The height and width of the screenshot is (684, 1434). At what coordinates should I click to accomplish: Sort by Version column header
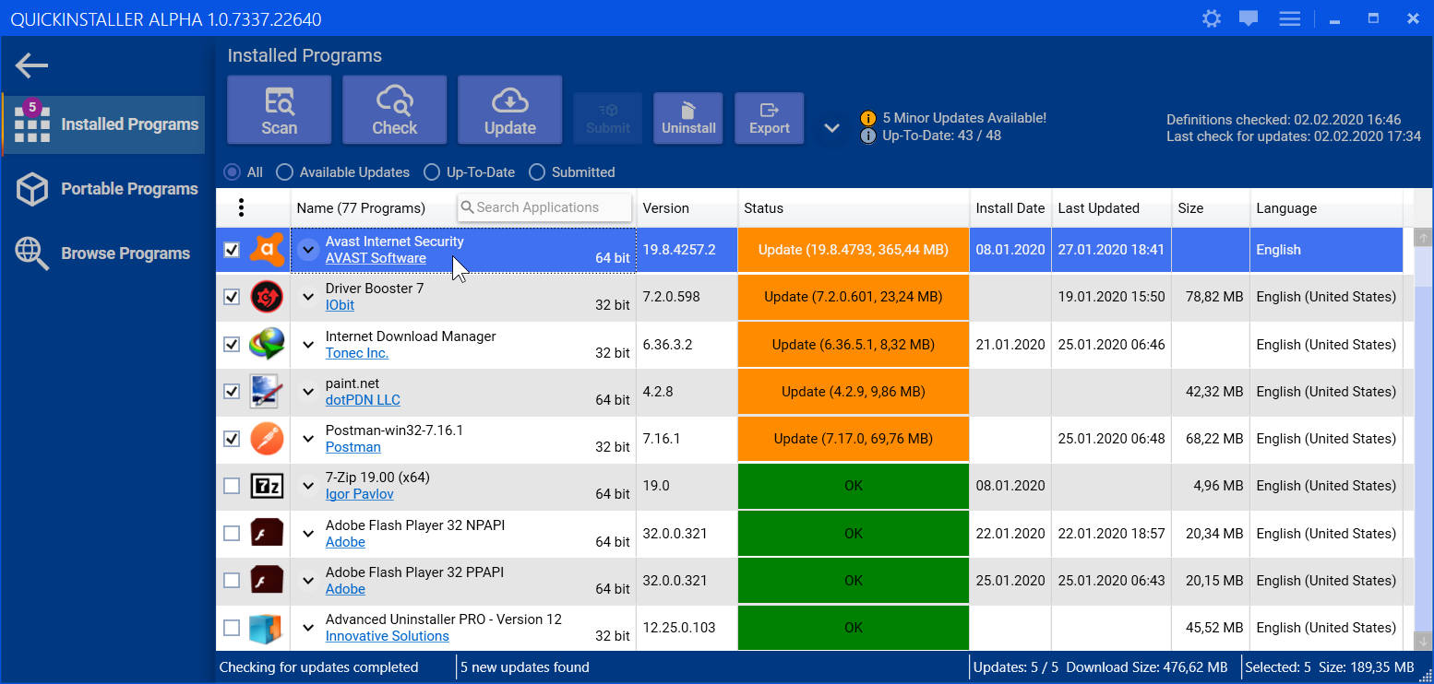coord(687,208)
